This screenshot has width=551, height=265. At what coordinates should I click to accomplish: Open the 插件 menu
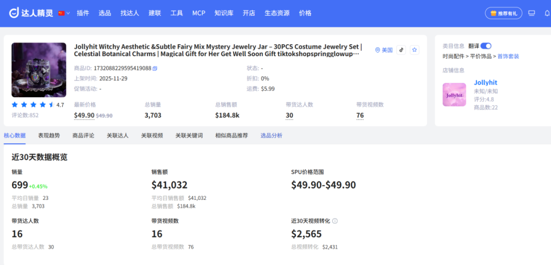point(83,13)
